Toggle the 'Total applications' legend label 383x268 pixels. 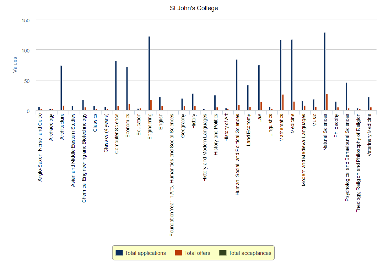tap(145, 253)
